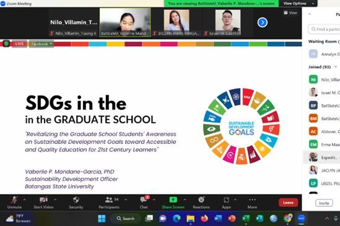Screen dimensions: 340x226
Task: Toggle the Unmute microphone button
Action: pos(14,203)
